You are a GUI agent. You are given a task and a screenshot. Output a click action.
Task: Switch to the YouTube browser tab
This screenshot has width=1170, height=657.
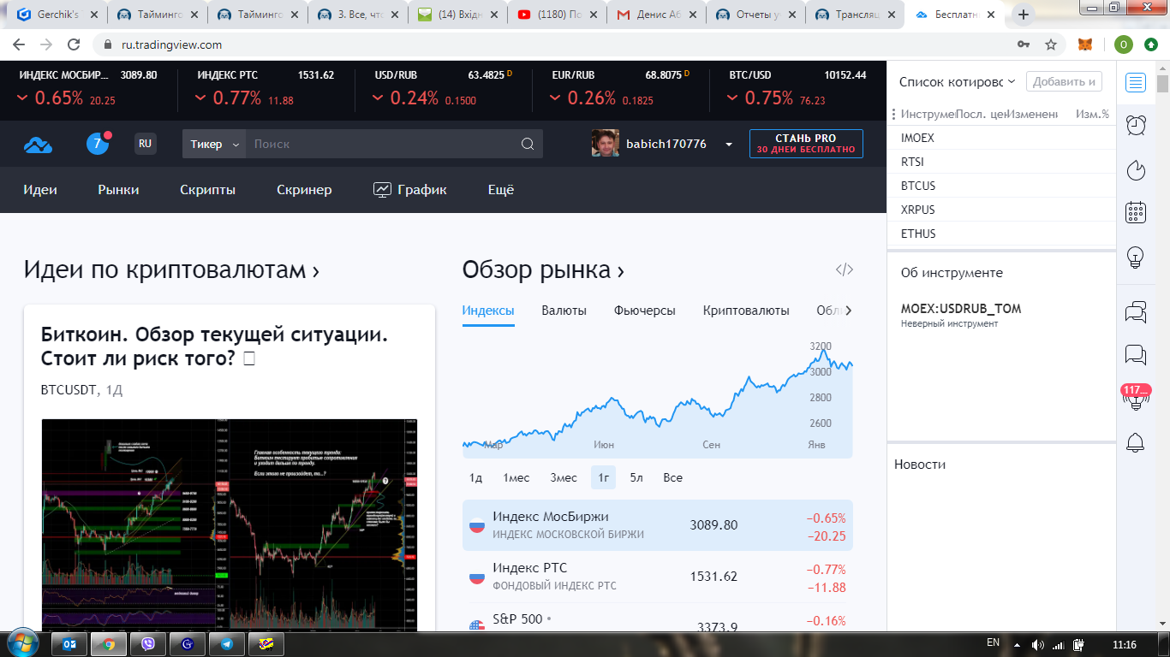click(x=557, y=15)
